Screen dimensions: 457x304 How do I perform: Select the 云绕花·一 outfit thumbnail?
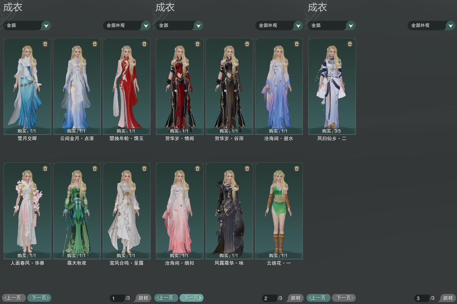coord(279,211)
